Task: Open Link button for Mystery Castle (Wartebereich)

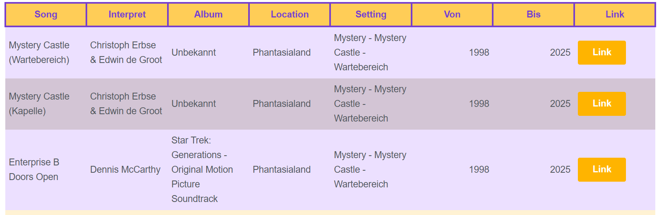Action: point(602,52)
